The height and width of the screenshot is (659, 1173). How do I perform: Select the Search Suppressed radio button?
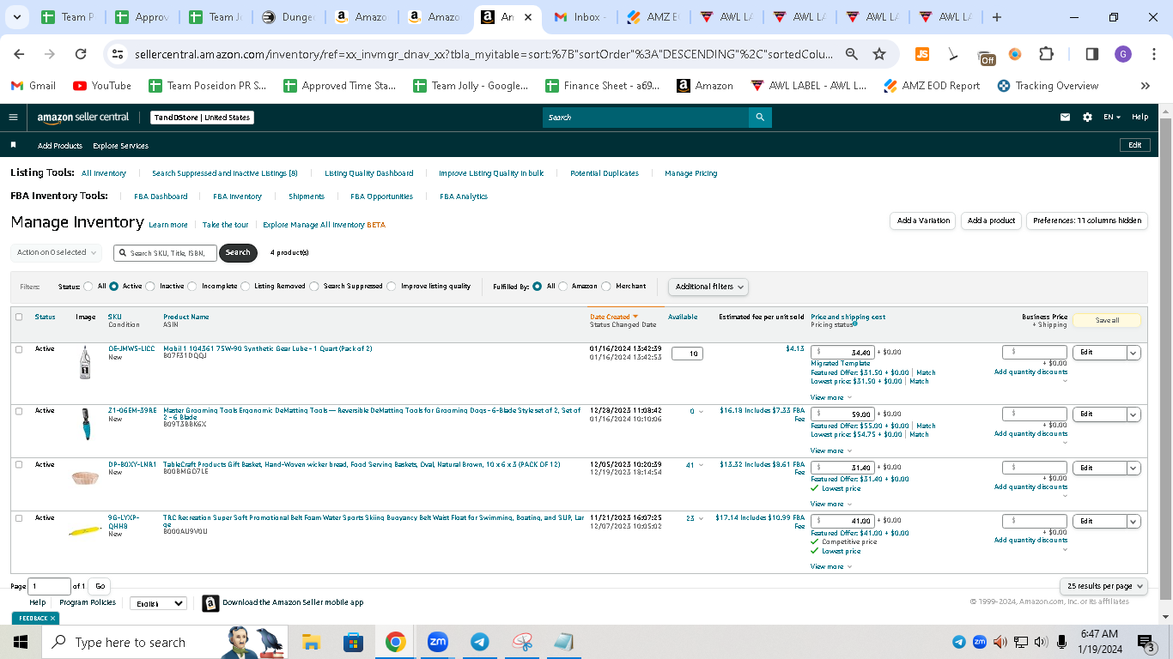[x=314, y=287]
